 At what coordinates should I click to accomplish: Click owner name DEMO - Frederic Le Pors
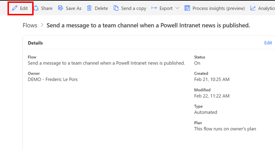tap(53, 80)
